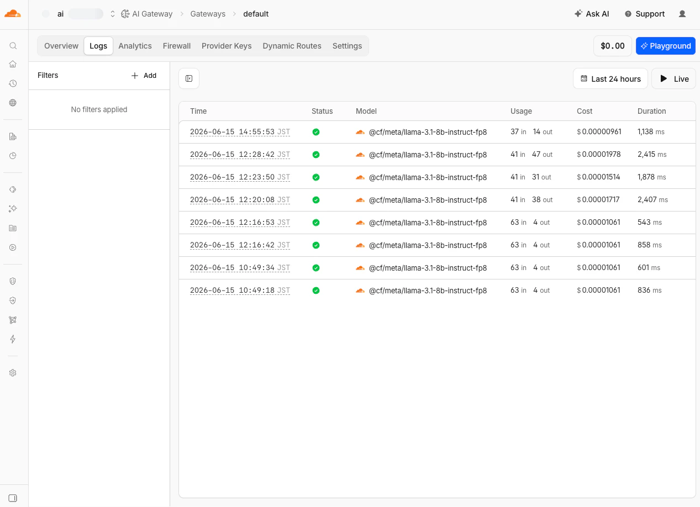
Task: Open the Playground
Action: pos(666,46)
